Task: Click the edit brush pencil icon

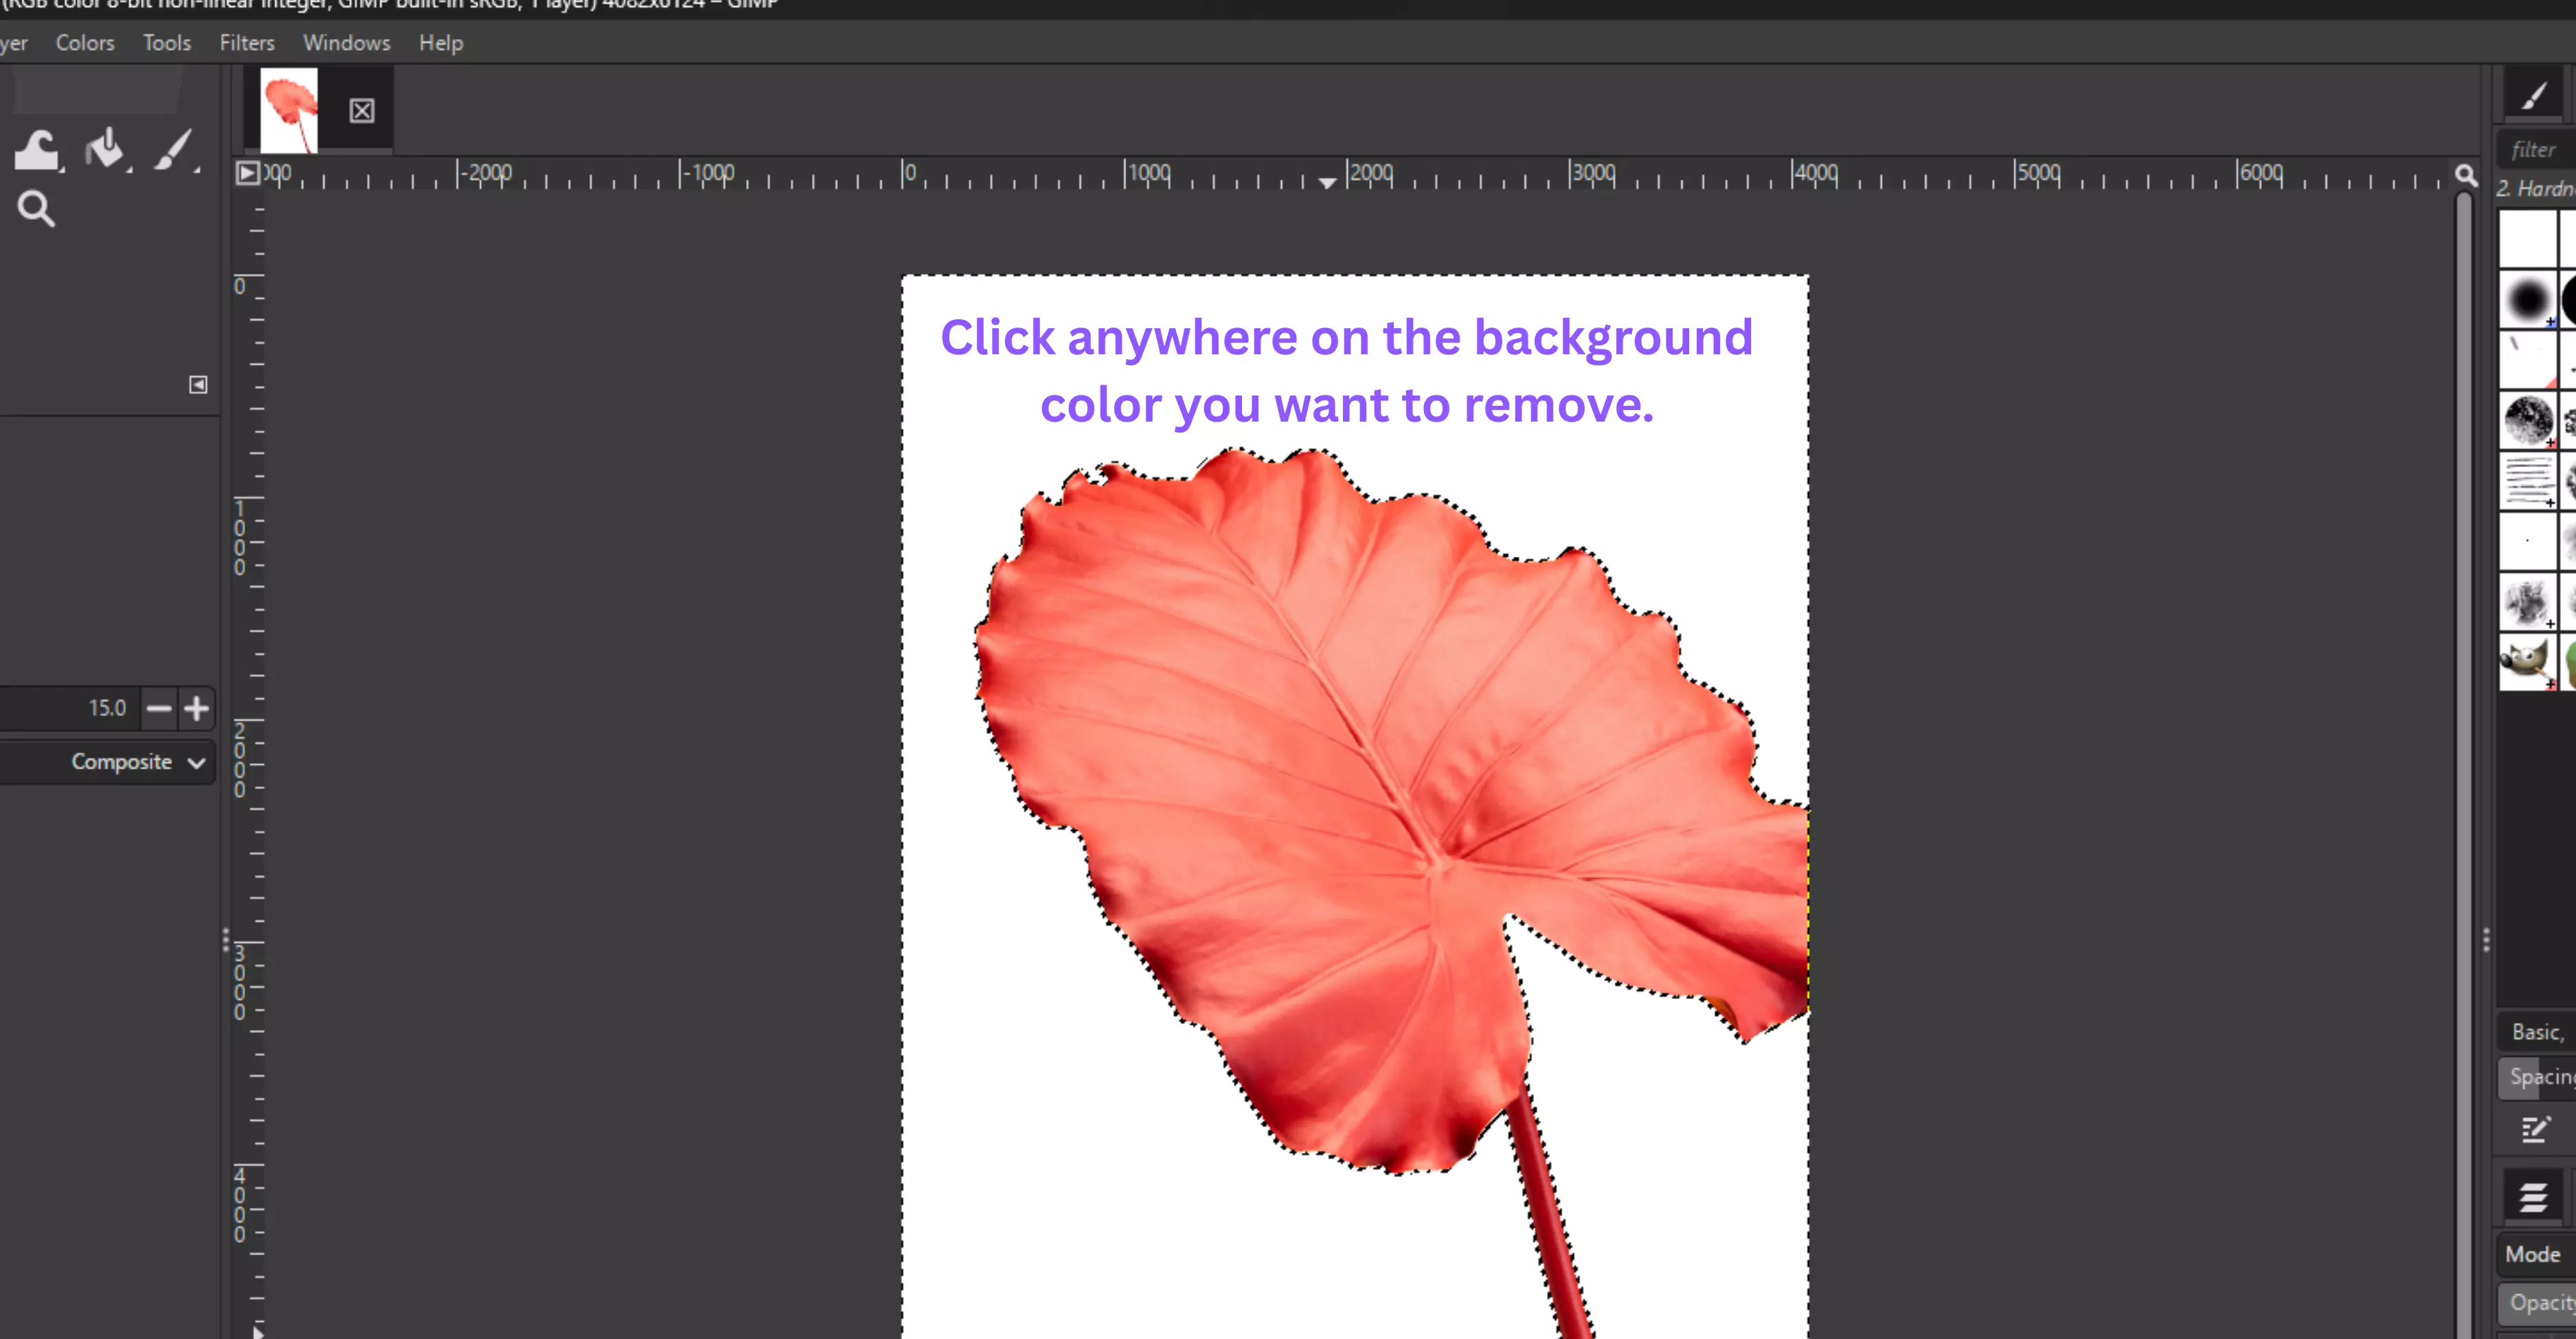Action: pyautogui.click(x=2534, y=1130)
